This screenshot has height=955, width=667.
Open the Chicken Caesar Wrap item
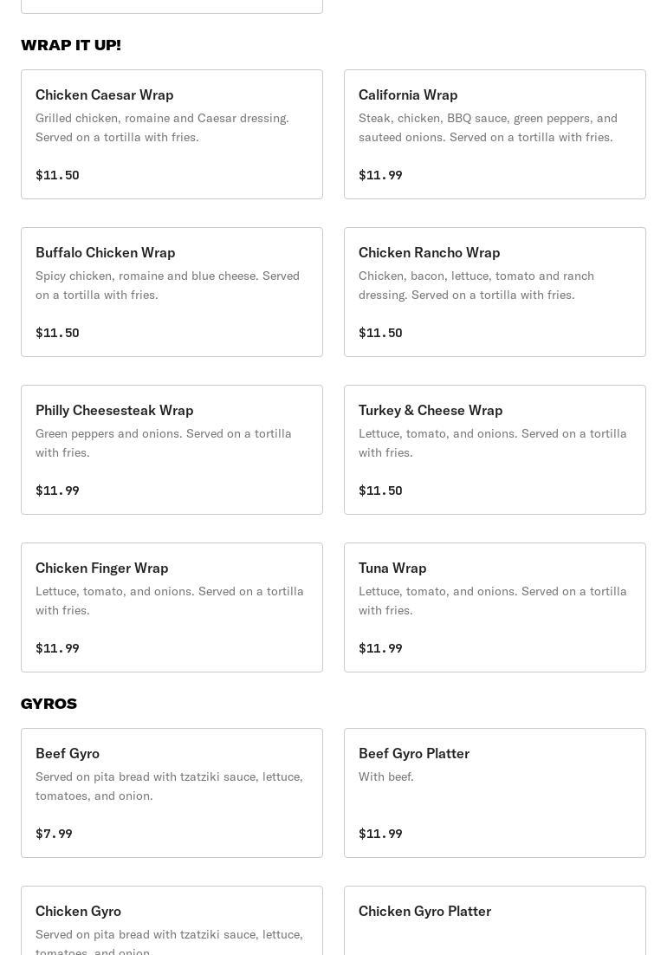pyautogui.click(x=172, y=134)
